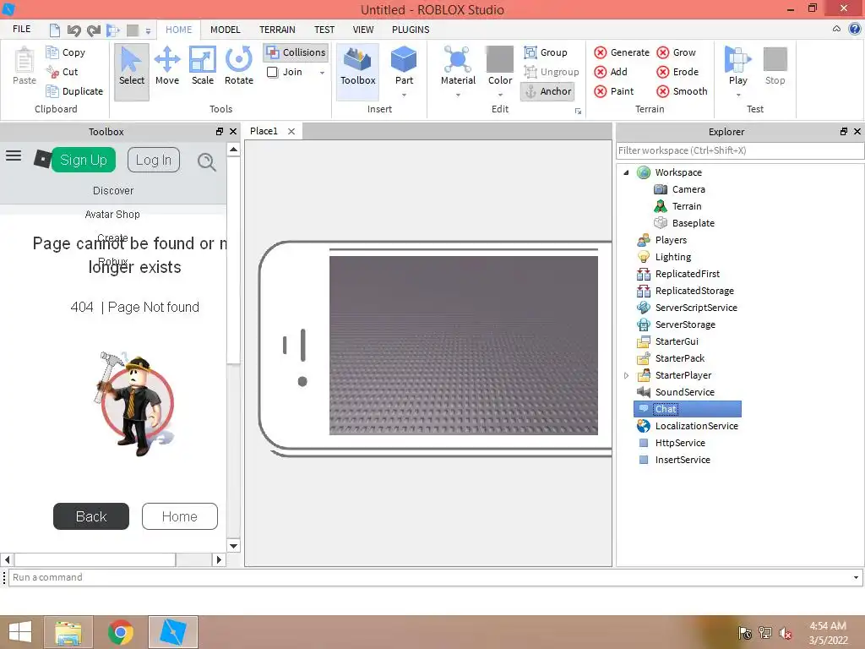Click the Redo quick-access icon
This screenshot has width=865, height=649.
pyautogui.click(x=93, y=30)
